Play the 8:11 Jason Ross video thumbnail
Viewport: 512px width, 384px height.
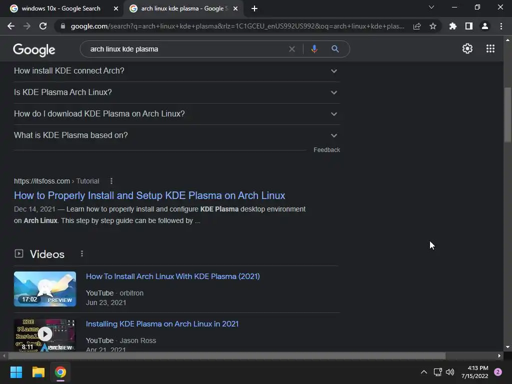[x=45, y=334]
